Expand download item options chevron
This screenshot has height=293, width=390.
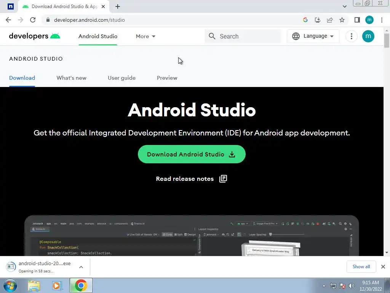(x=81, y=267)
